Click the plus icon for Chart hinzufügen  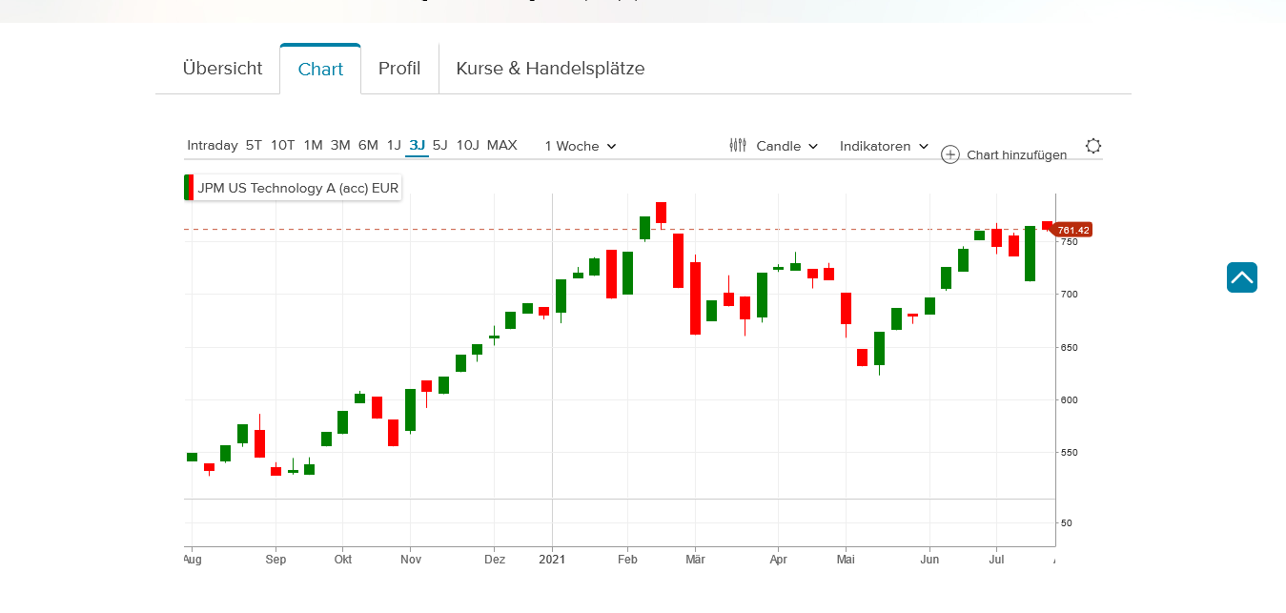(x=949, y=154)
